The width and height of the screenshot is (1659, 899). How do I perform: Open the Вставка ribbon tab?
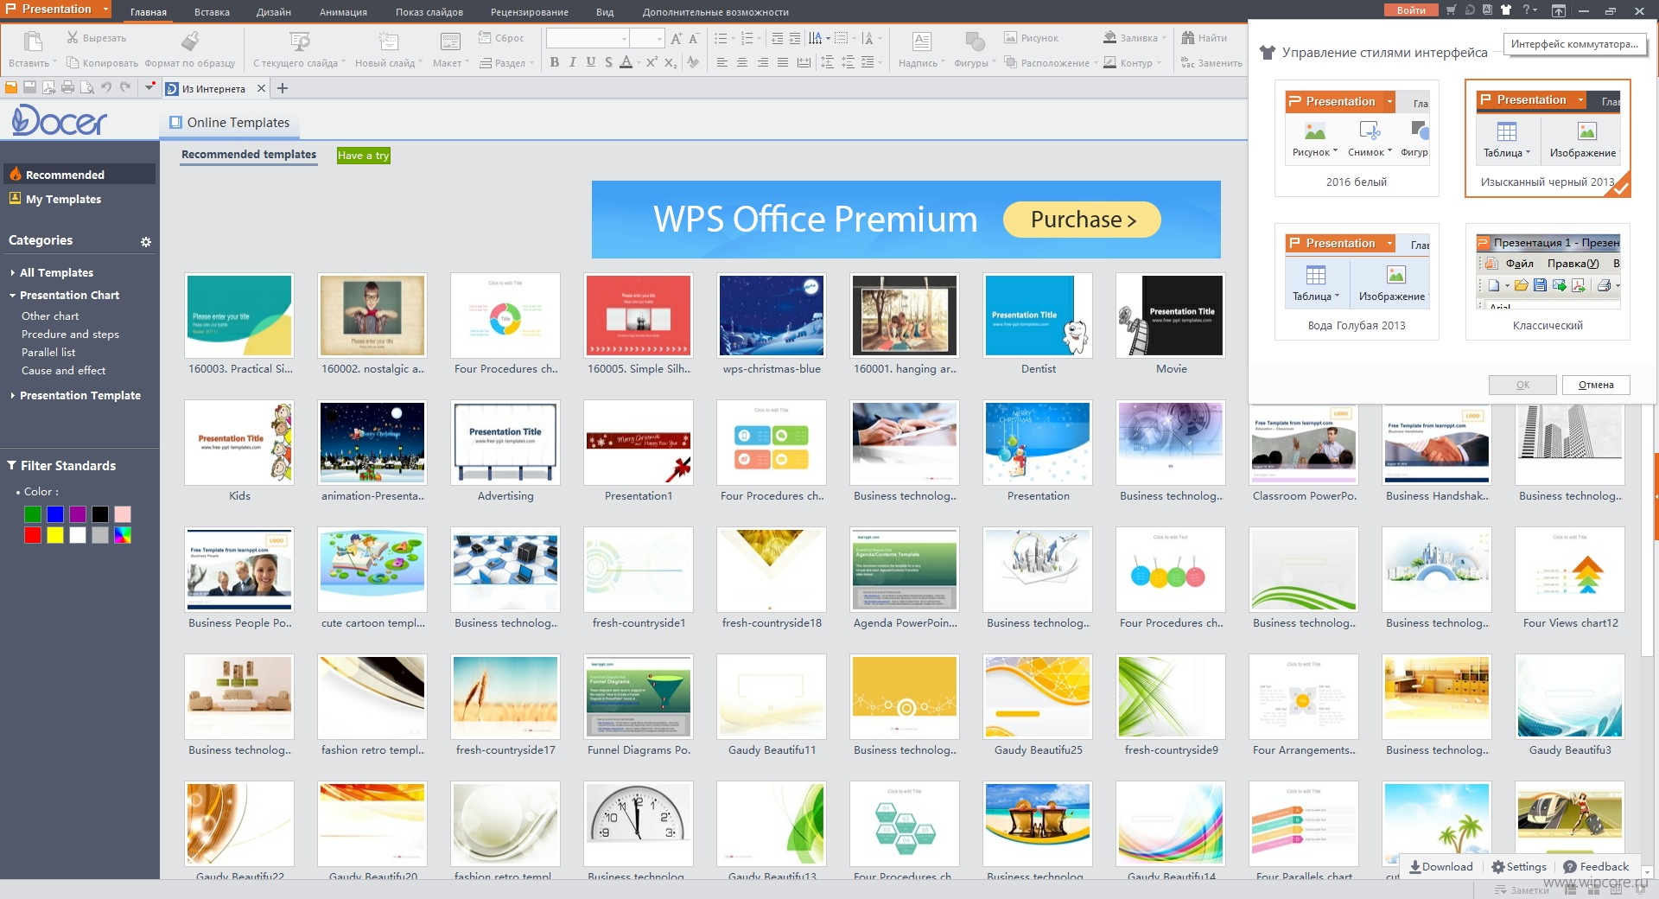point(212,12)
